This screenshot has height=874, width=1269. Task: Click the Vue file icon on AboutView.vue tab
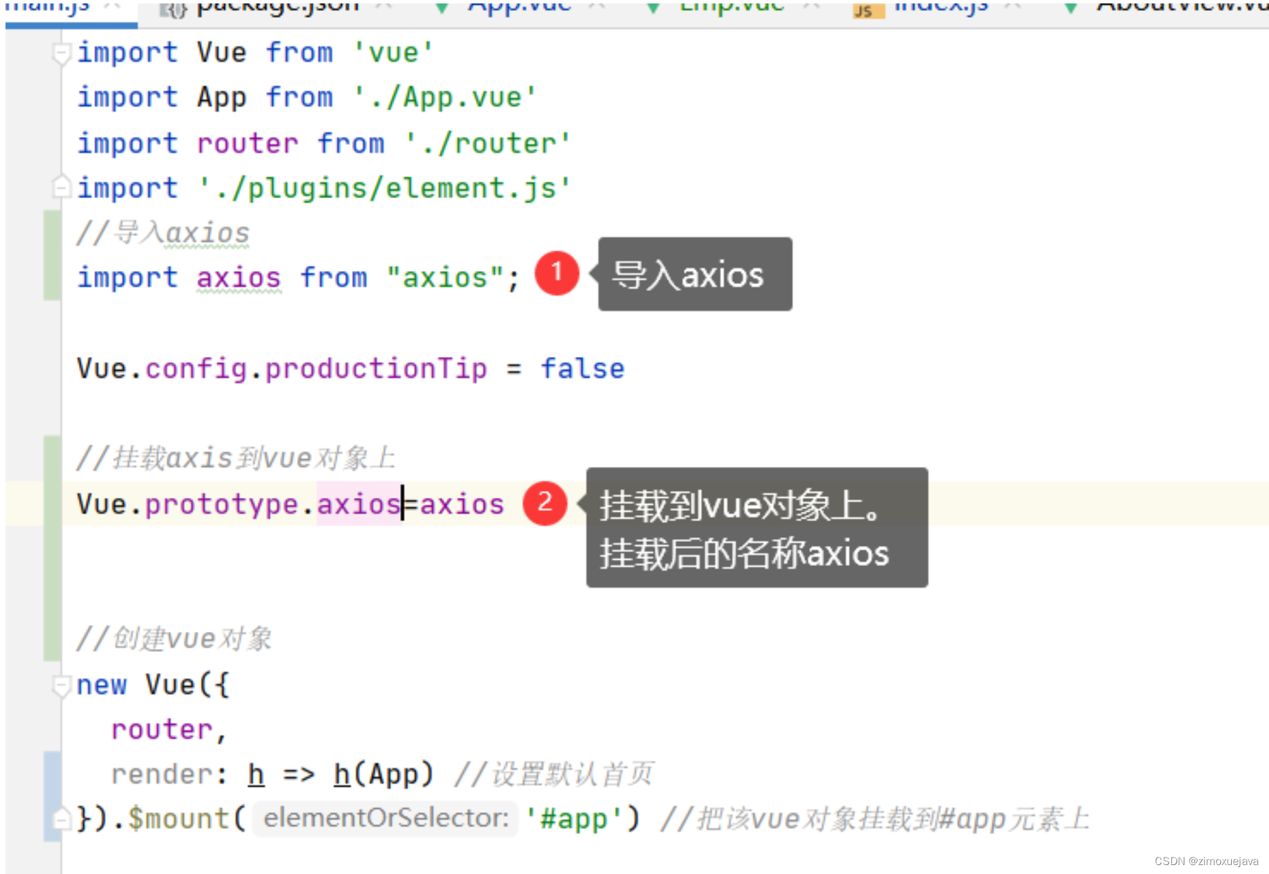tap(1070, 8)
